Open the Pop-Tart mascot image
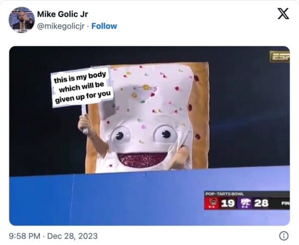 pos(149,136)
